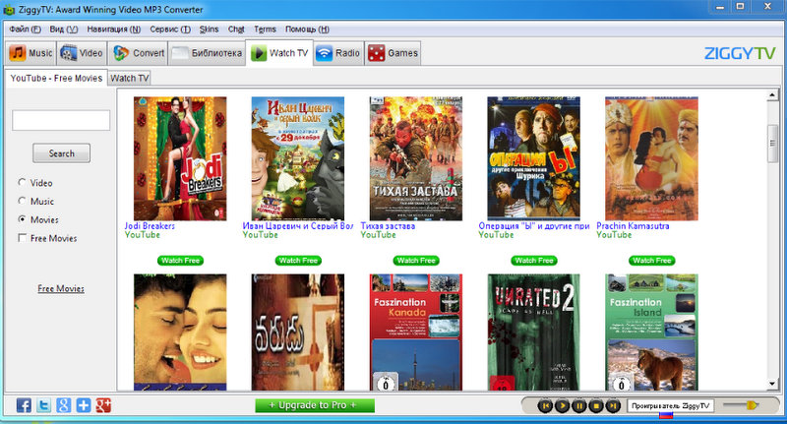
Task: Click the Search button
Action: (61, 153)
